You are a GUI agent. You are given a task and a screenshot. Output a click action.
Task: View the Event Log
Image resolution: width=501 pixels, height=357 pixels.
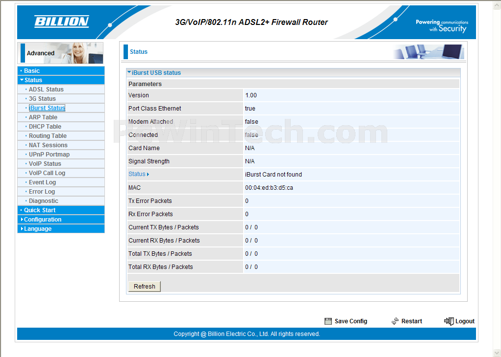[42, 182]
